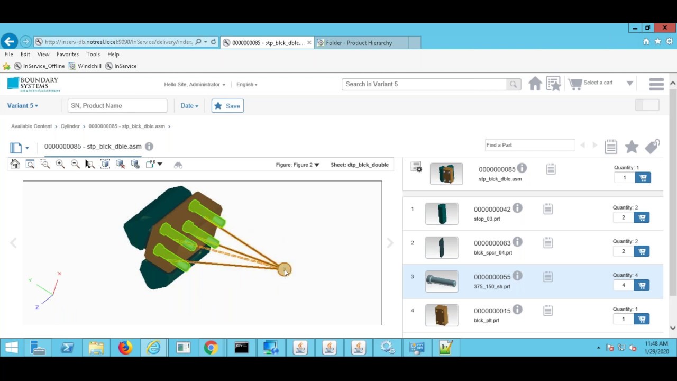Open InService favorites bar link
Viewport: 677px width, 381px height.
click(121, 66)
